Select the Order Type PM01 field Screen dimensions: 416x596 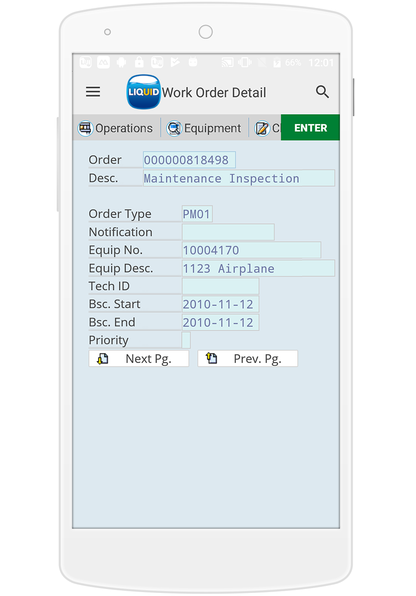(x=197, y=214)
